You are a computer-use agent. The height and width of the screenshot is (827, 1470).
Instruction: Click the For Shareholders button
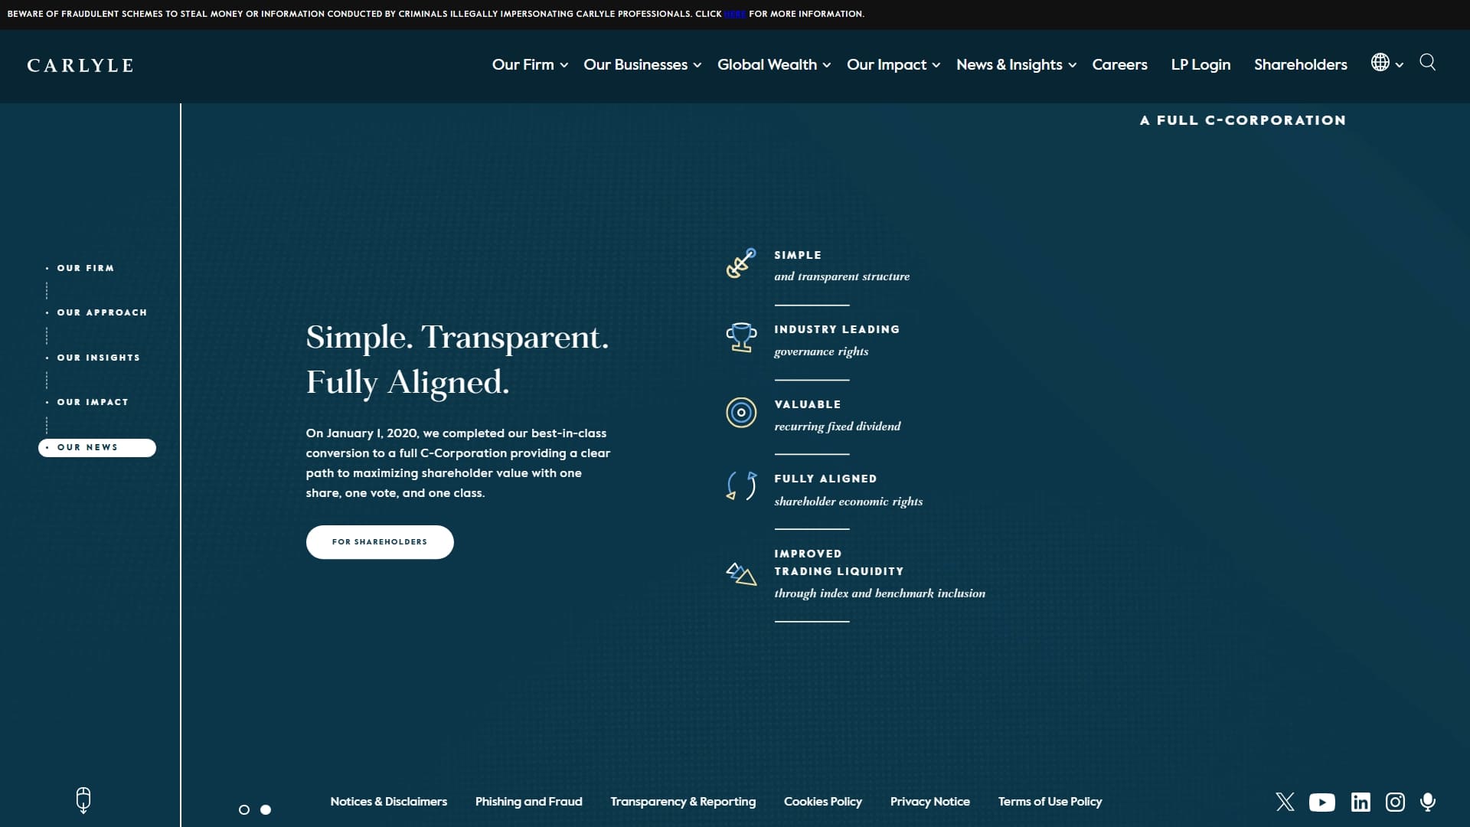click(380, 542)
